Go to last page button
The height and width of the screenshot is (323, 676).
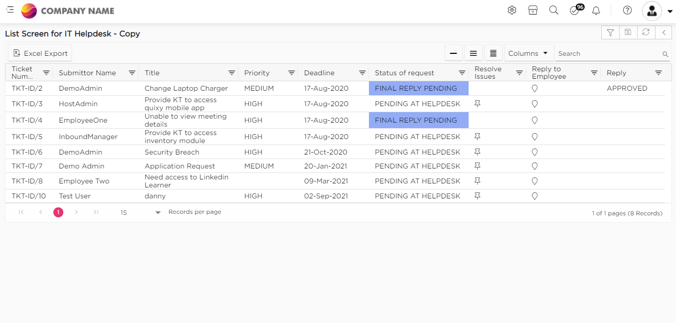96,212
